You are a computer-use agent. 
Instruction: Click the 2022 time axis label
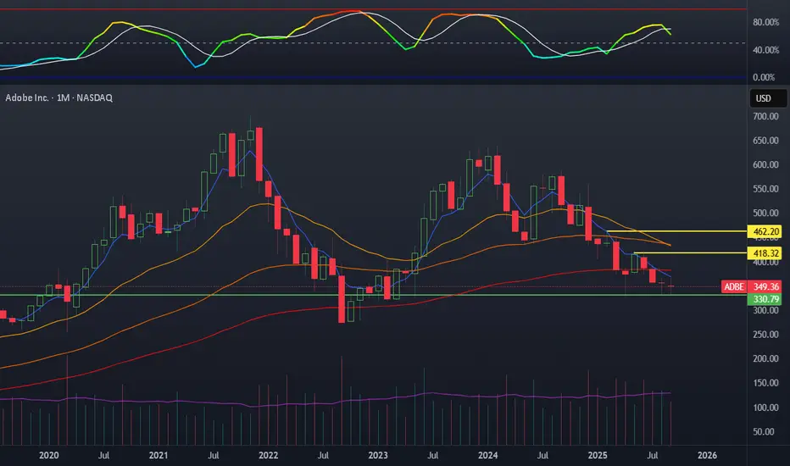[x=268, y=456]
